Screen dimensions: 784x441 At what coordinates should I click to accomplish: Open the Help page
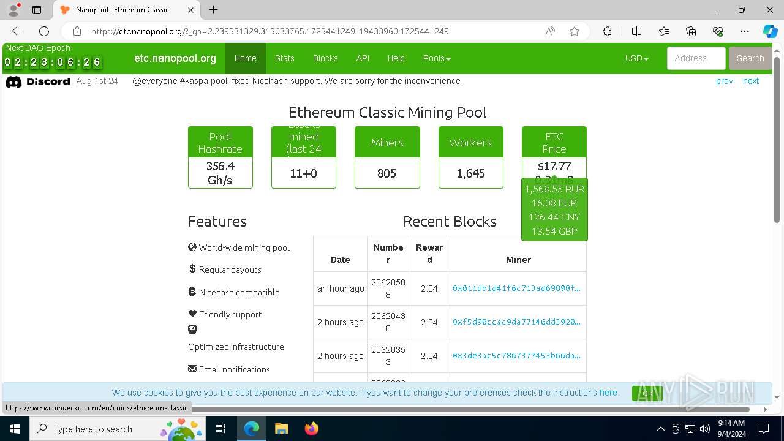tap(396, 58)
